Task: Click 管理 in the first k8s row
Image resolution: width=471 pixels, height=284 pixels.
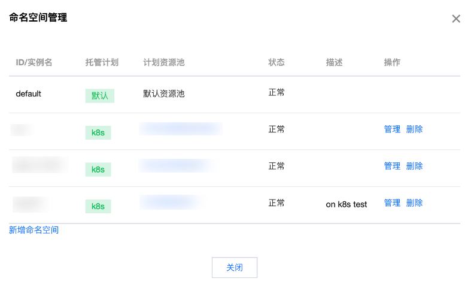Action: click(x=392, y=129)
